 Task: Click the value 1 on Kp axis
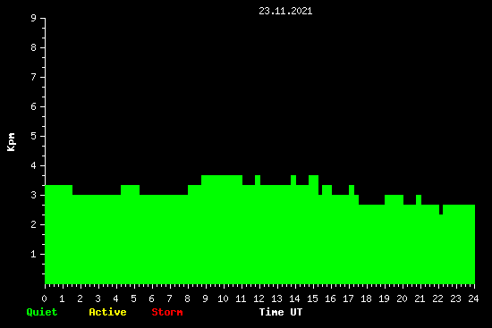coord(34,254)
